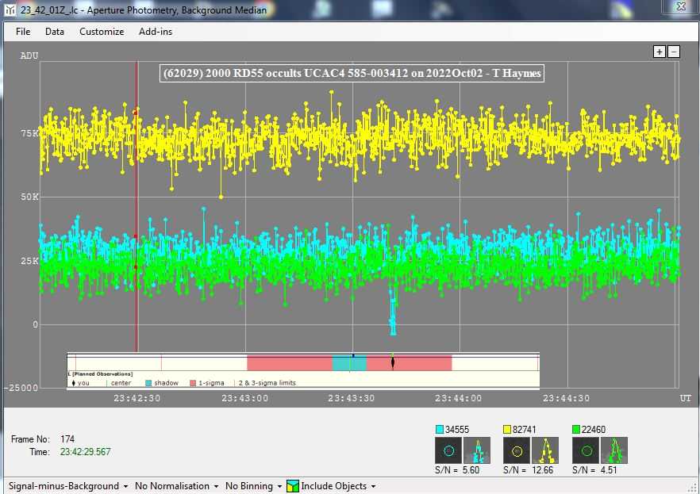Click the yellow aperture circle thumbnail
This screenshot has width=700, height=494.
click(517, 451)
